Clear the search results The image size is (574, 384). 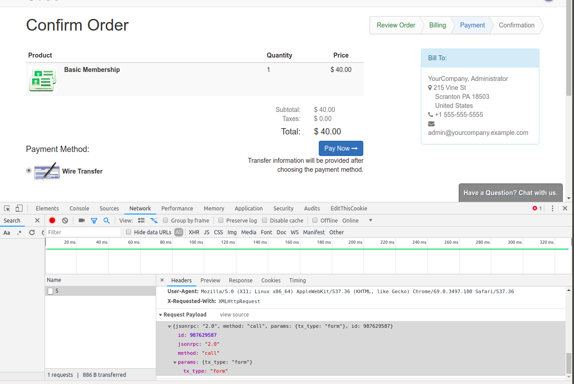tap(44, 232)
